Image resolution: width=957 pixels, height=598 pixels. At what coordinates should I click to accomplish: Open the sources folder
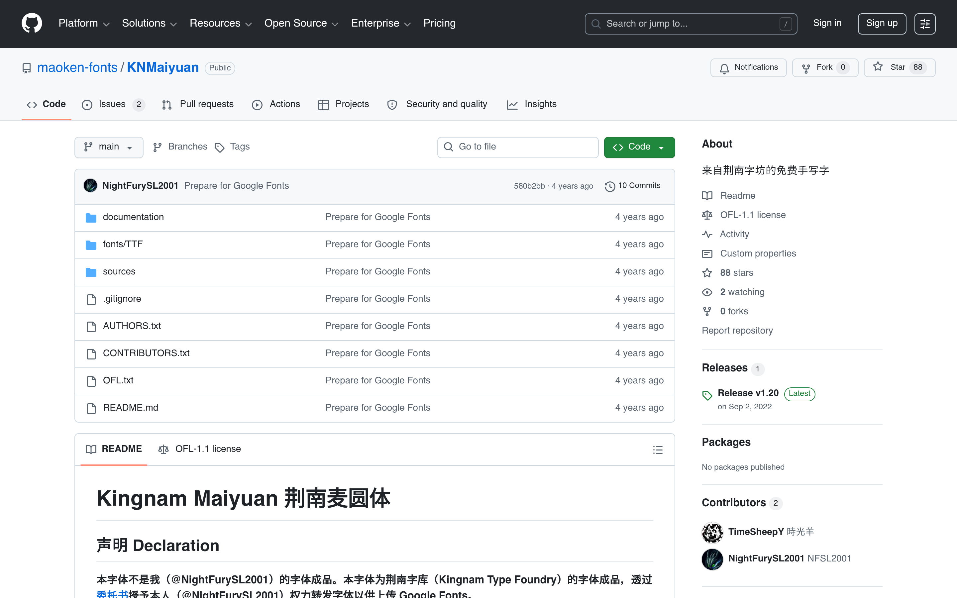(x=119, y=272)
